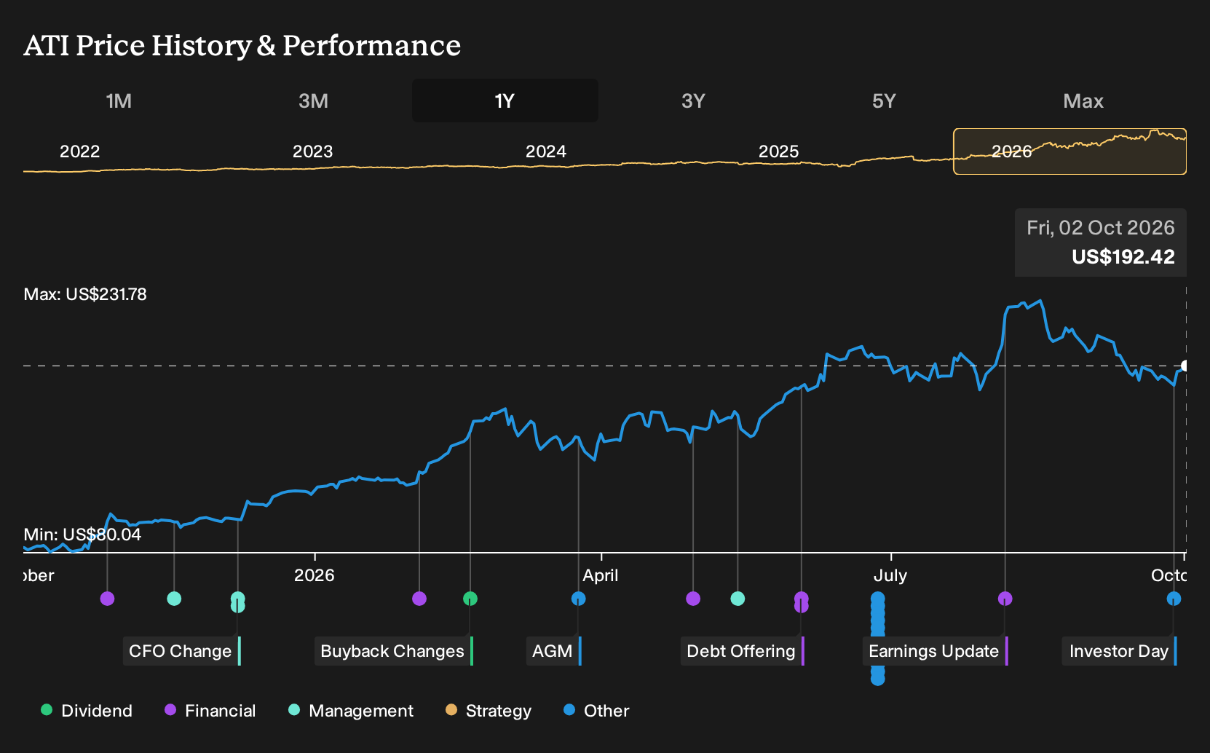
Task: Click the teal Management marker above Debt Offering
Action: pyautogui.click(x=738, y=599)
